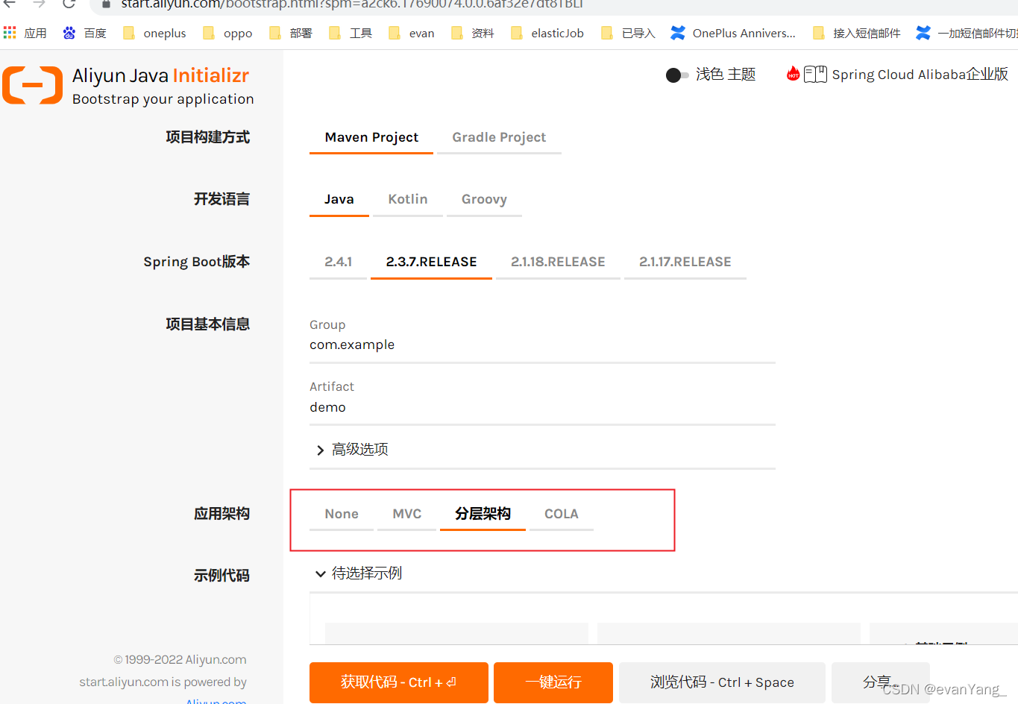Click the 浏览代码 - Ctrl + Space button
Viewport: 1018px width, 704px height.
click(722, 682)
